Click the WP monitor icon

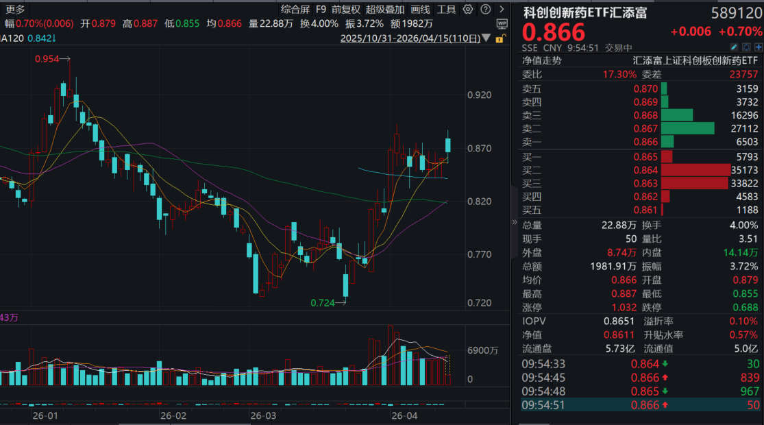pyautogui.click(x=502, y=23)
